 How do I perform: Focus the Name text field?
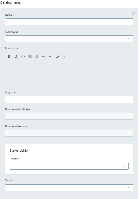69,22
